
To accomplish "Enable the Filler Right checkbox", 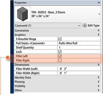I will point(60,60).
